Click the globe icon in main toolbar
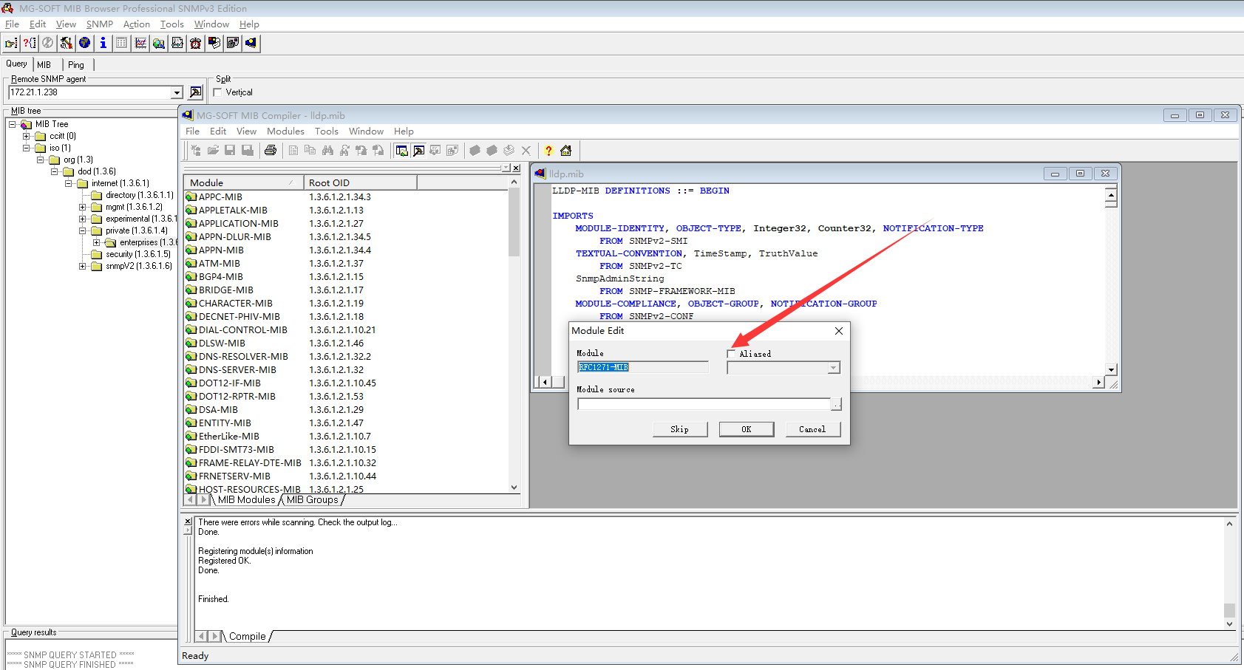The image size is (1244, 670). 85,43
